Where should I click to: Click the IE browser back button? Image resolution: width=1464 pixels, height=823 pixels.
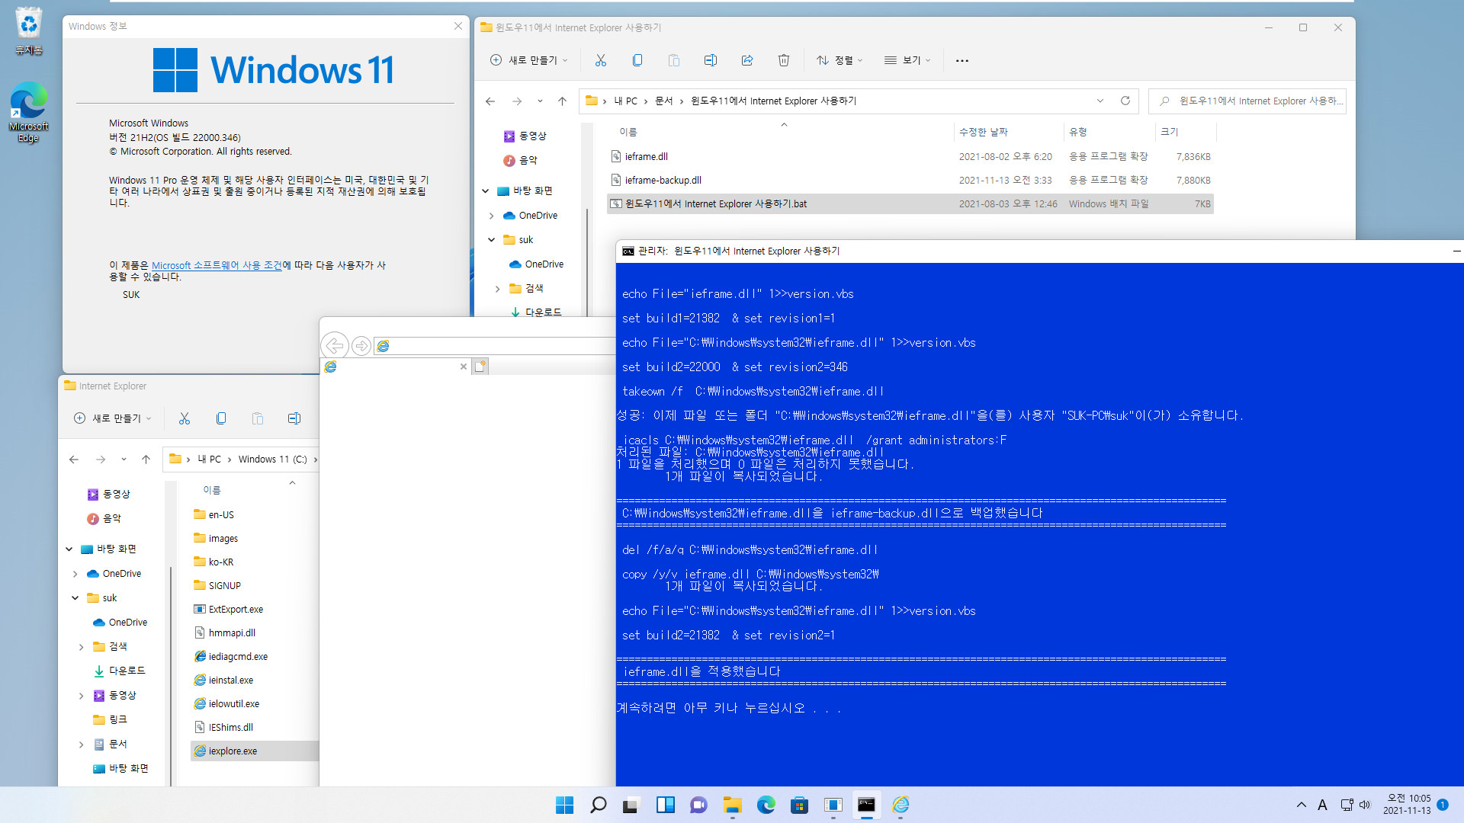pyautogui.click(x=335, y=346)
